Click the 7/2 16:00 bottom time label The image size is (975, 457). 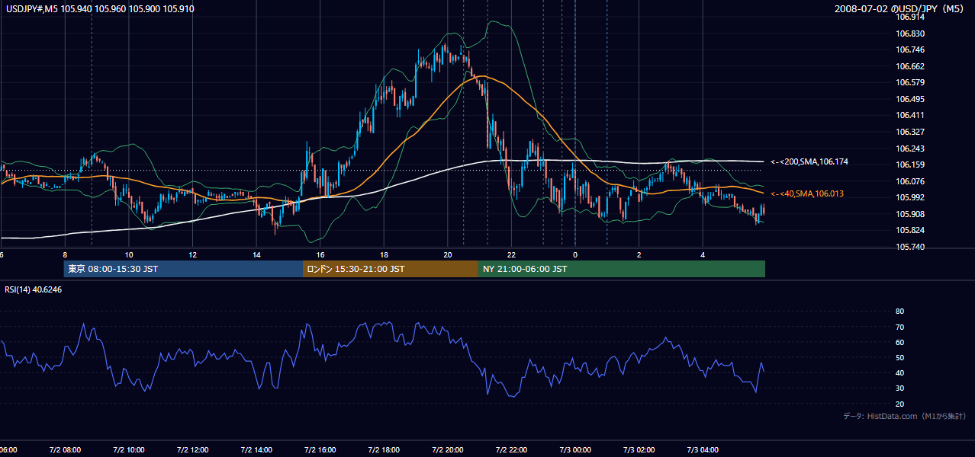pyautogui.click(x=320, y=450)
